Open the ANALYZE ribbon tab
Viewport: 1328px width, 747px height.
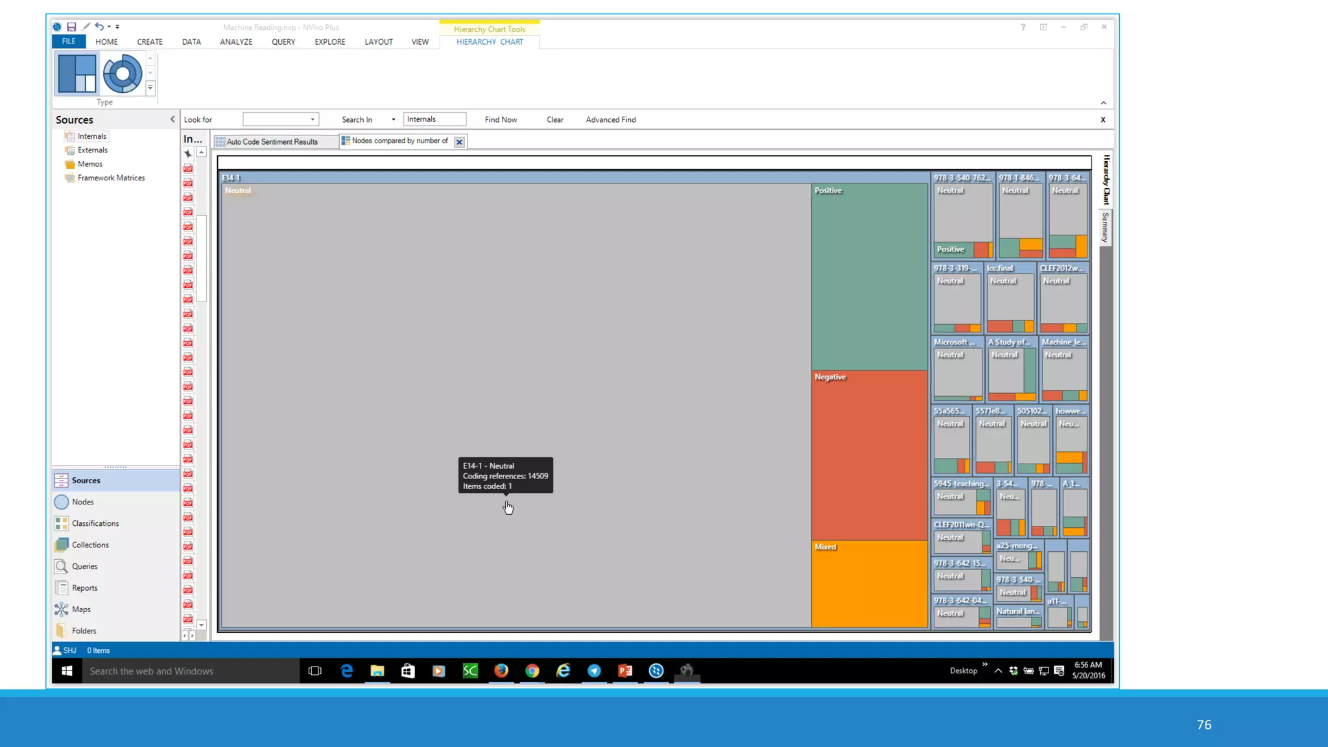235,41
